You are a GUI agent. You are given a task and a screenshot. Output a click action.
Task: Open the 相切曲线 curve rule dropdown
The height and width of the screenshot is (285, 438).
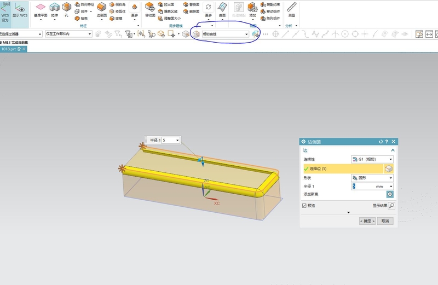(x=225, y=34)
